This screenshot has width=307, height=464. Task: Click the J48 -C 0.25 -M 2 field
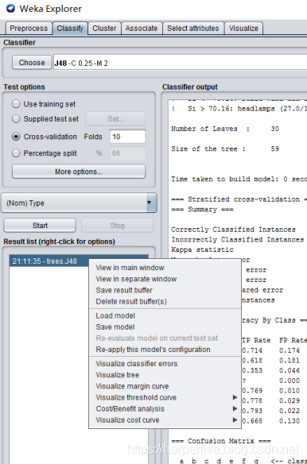[180, 63]
